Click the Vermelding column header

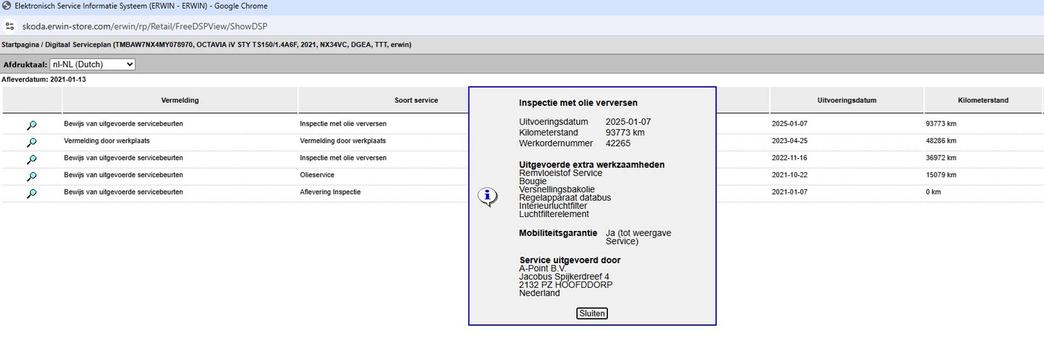179,101
